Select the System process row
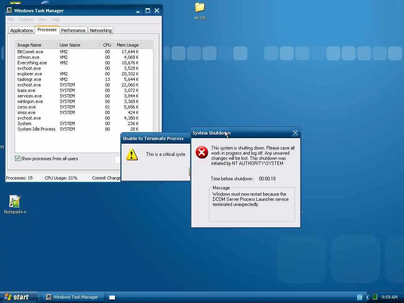The width and height of the screenshot is (404, 303). tap(78, 123)
